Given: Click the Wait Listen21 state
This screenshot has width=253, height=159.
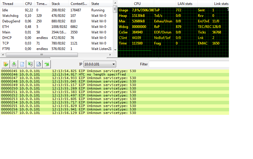Looking at the screenshot, I should [101, 49].
